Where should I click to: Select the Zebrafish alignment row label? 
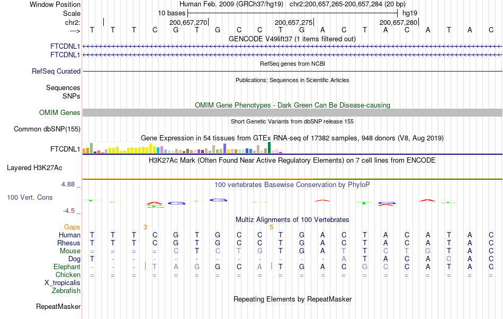click(66, 290)
